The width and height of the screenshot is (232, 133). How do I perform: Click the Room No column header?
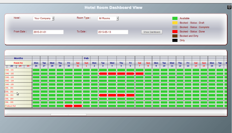(18, 63)
